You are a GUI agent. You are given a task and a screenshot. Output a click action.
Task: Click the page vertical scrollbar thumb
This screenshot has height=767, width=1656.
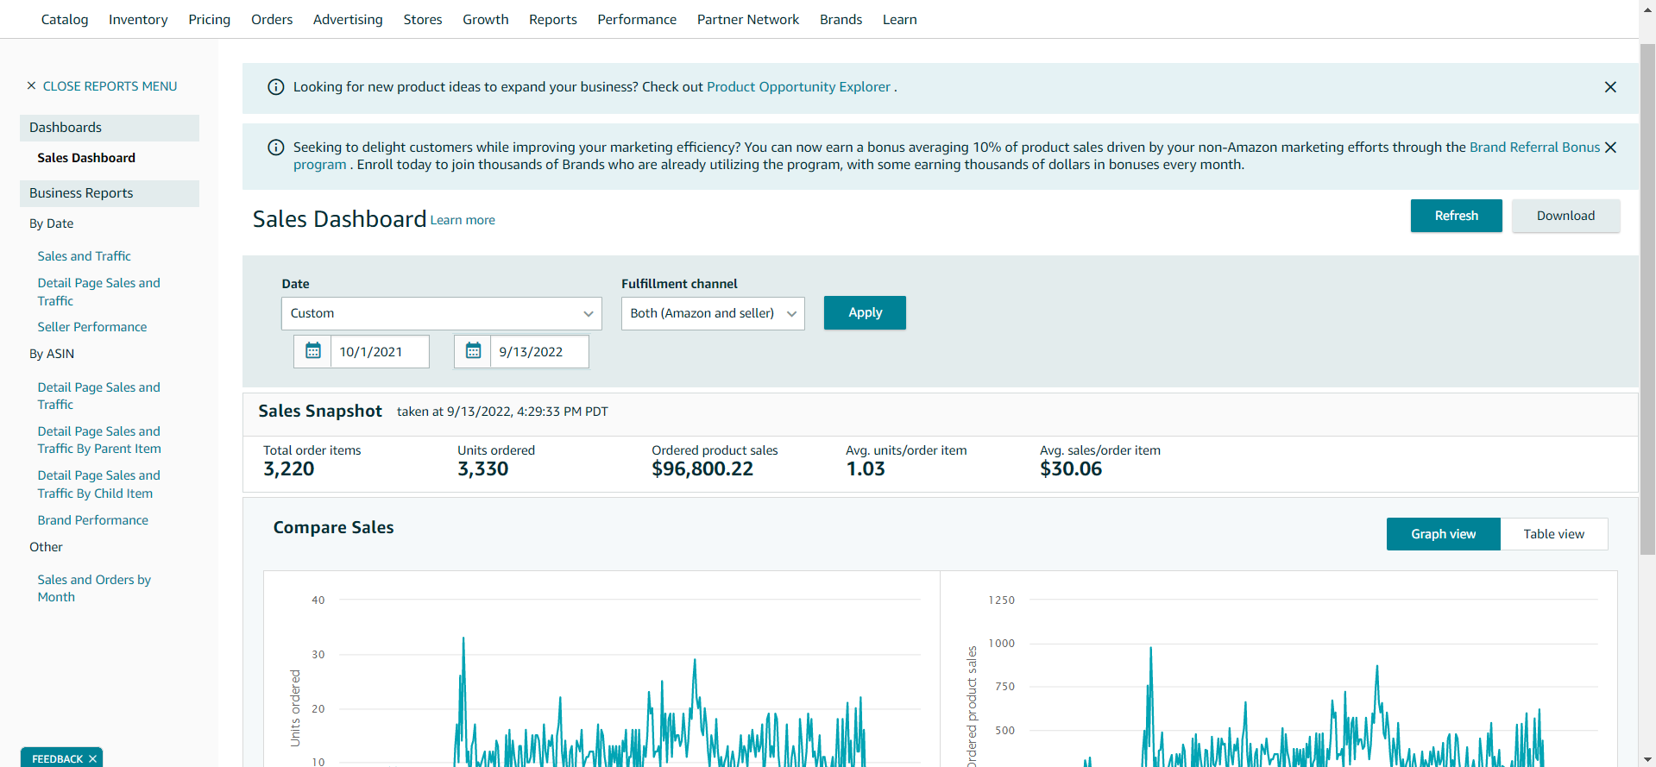pyautogui.click(x=1647, y=298)
